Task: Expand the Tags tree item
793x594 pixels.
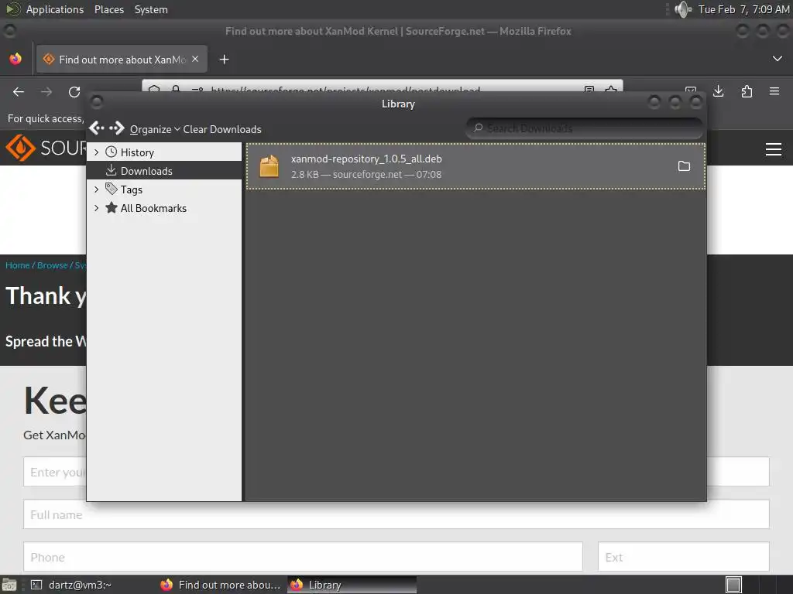Action: [97, 189]
